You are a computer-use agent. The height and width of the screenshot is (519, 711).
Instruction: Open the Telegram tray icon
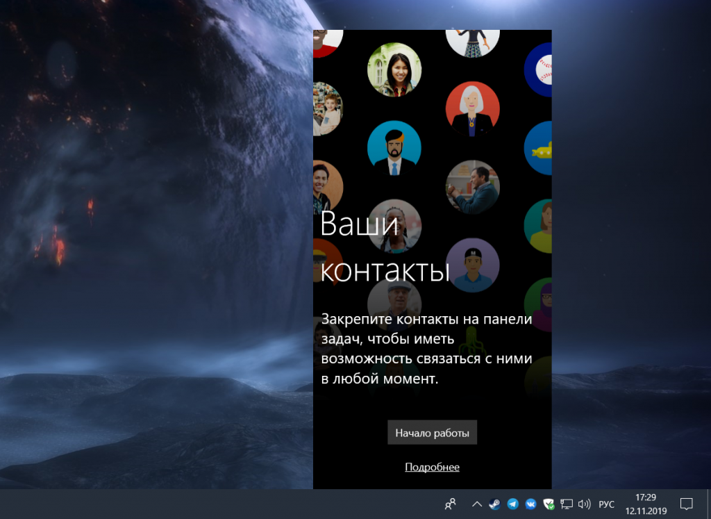513,504
